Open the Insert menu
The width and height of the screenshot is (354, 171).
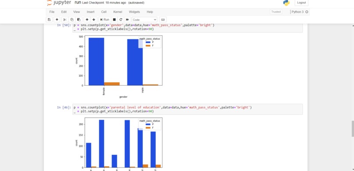click(x=90, y=12)
